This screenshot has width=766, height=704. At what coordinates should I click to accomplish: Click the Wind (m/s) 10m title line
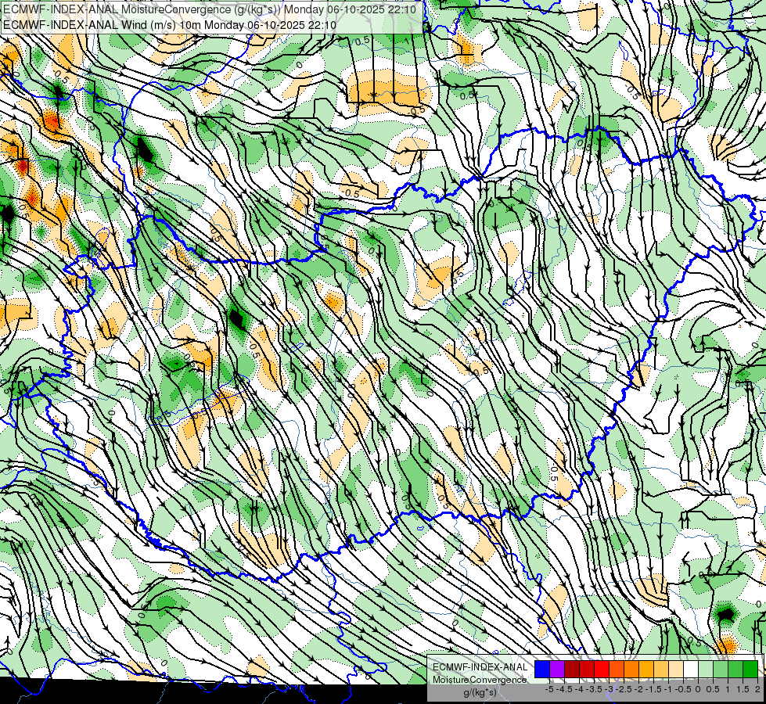point(170,25)
